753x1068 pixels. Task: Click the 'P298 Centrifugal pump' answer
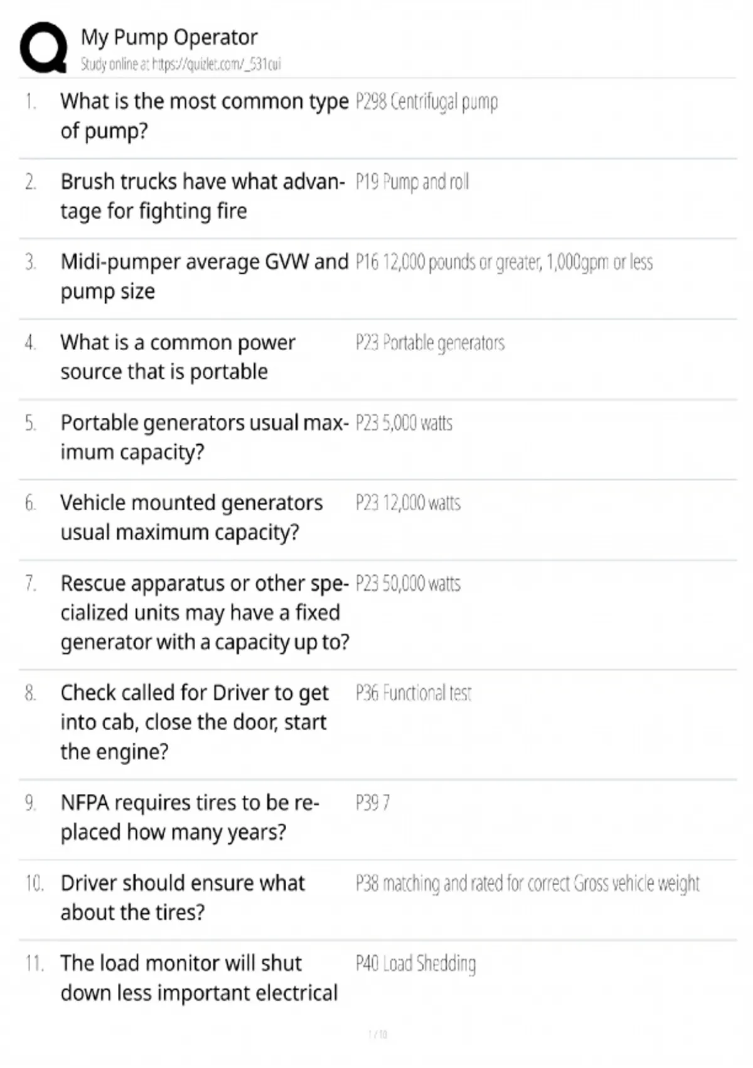[427, 102]
